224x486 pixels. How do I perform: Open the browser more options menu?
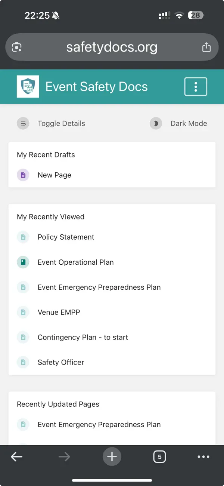click(203, 457)
